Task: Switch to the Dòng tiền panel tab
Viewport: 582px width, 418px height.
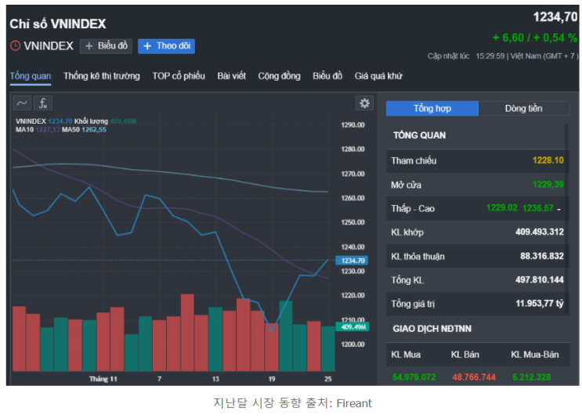Action: (524, 109)
